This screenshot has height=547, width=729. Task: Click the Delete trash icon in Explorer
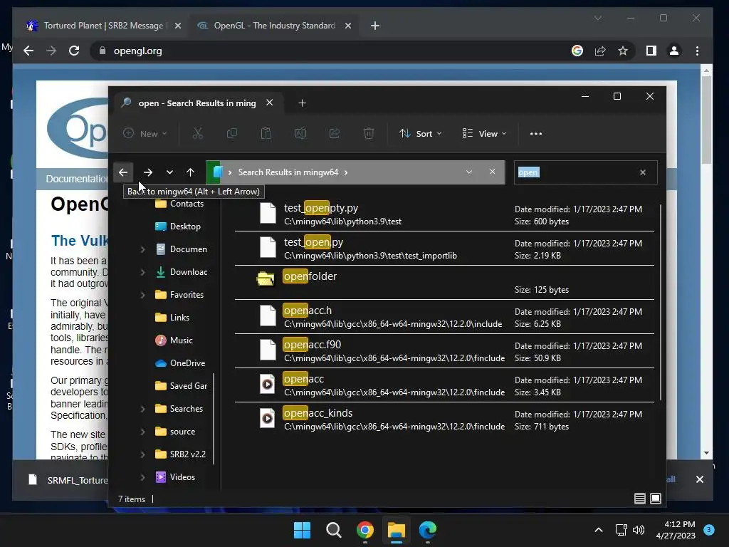369,134
